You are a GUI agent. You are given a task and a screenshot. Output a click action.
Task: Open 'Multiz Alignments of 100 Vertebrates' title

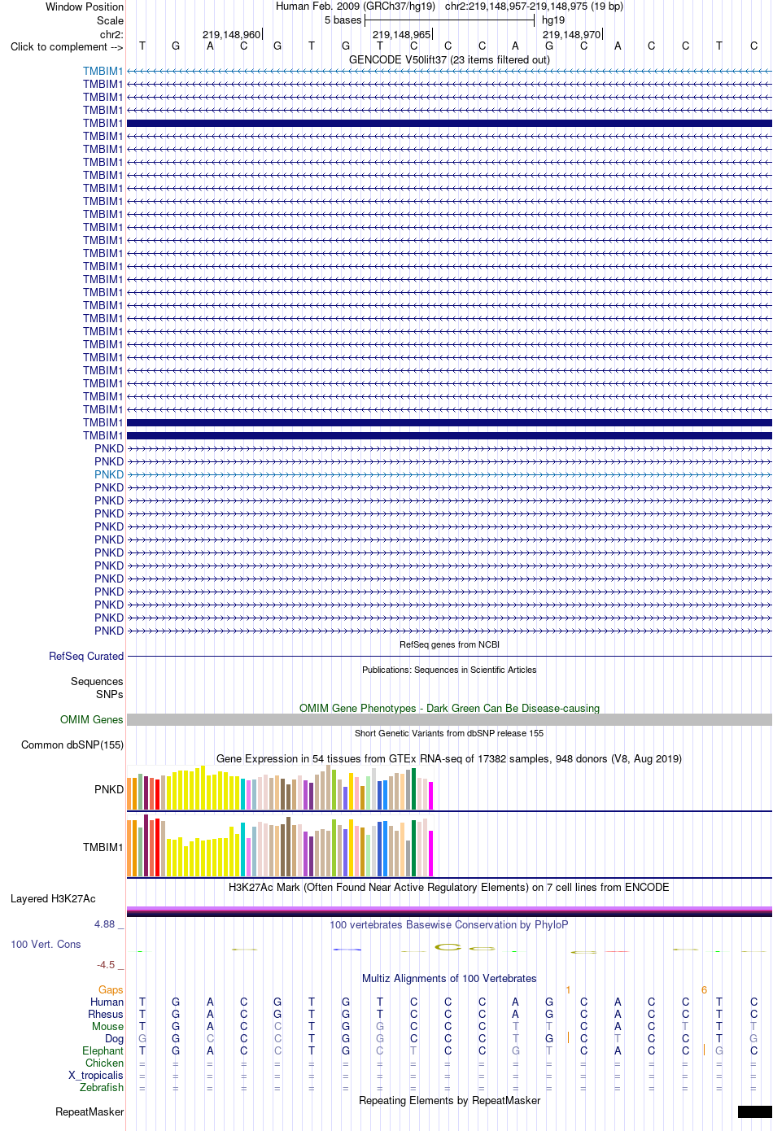(x=449, y=978)
